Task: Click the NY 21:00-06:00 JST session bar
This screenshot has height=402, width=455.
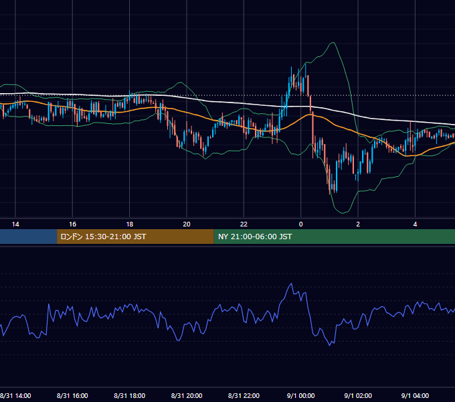Action: (335, 237)
